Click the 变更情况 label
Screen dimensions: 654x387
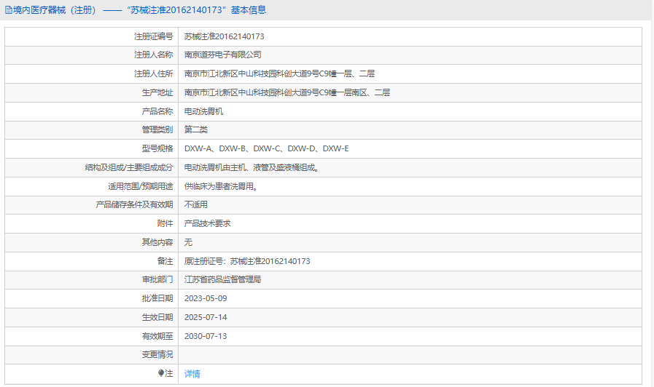click(157, 354)
